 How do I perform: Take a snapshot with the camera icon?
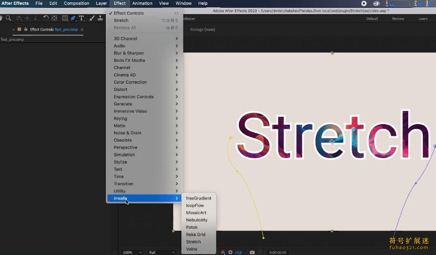(x=252, y=252)
